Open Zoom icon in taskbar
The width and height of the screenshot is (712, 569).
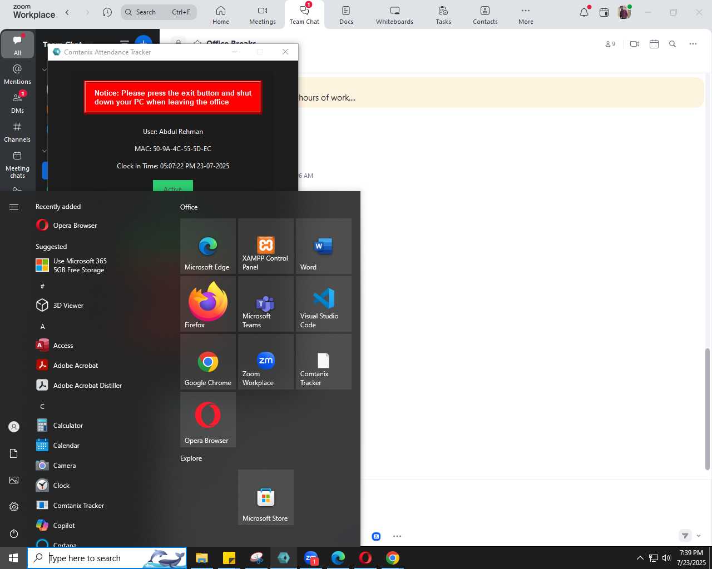point(311,558)
